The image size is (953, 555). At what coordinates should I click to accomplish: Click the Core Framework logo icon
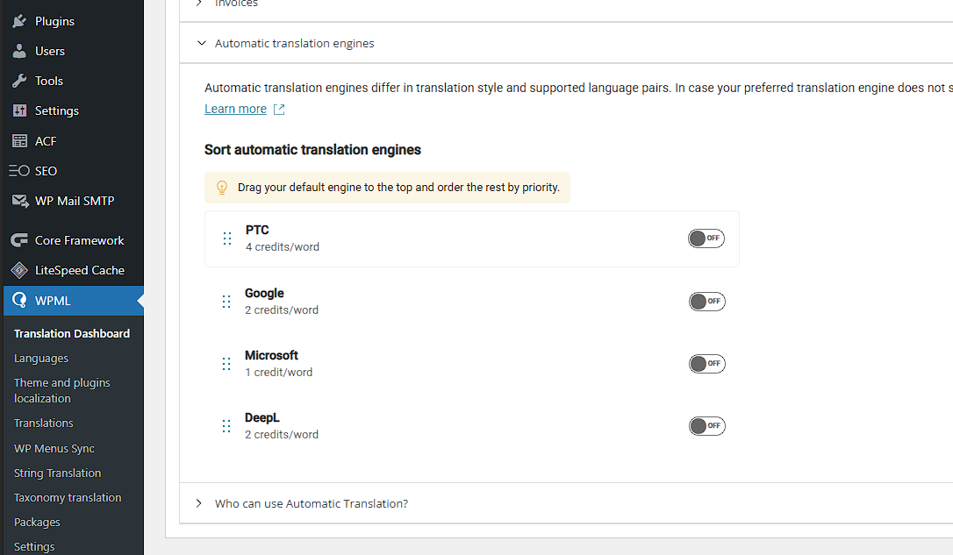[19, 240]
